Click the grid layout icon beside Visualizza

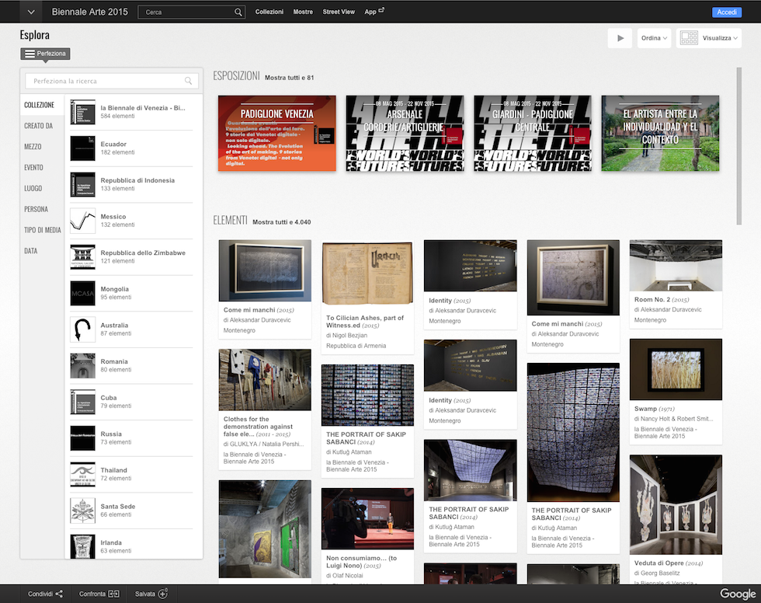click(x=689, y=38)
